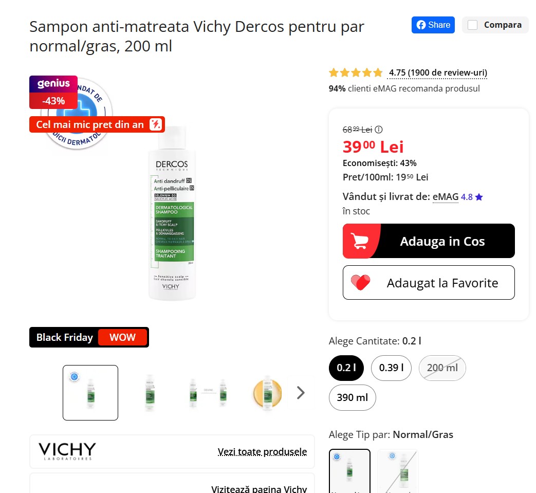Open the 4.75 reviews link
Viewport: 536px width, 493px height.
(438, 72)
